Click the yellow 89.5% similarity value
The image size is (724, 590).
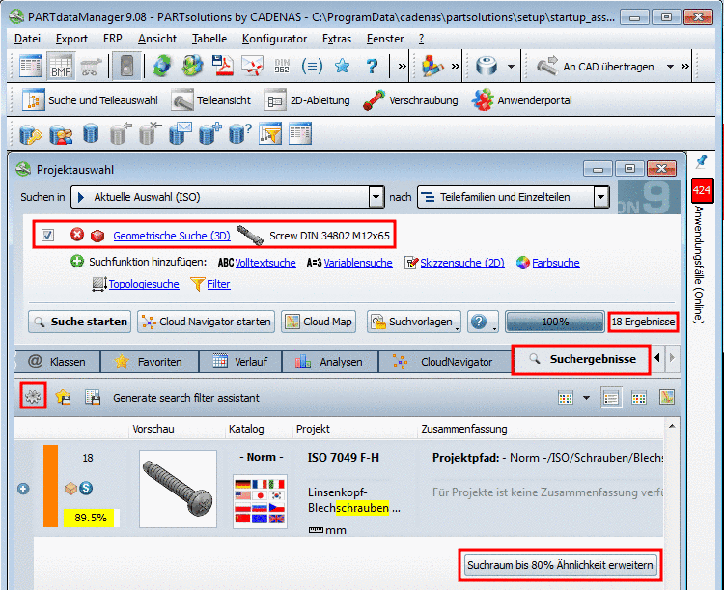tap(91, 518)
